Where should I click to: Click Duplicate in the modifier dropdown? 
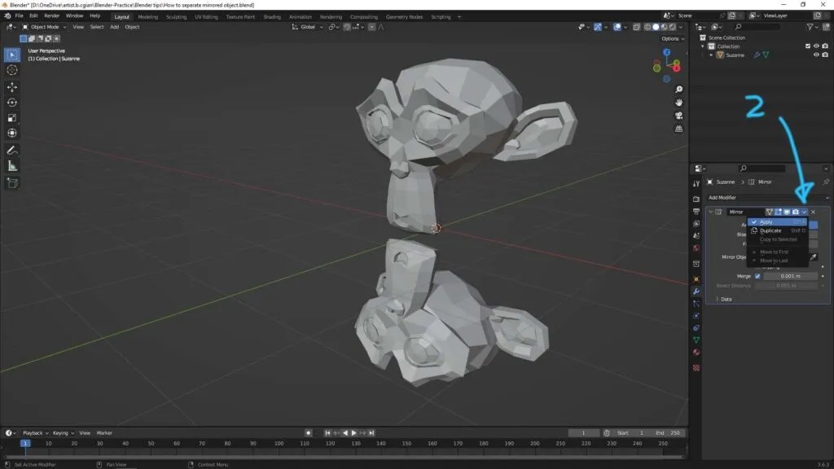[x=771, y=230]
